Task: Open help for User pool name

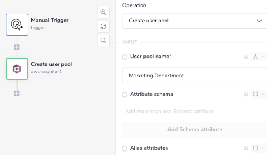Action: pos(246,57)
